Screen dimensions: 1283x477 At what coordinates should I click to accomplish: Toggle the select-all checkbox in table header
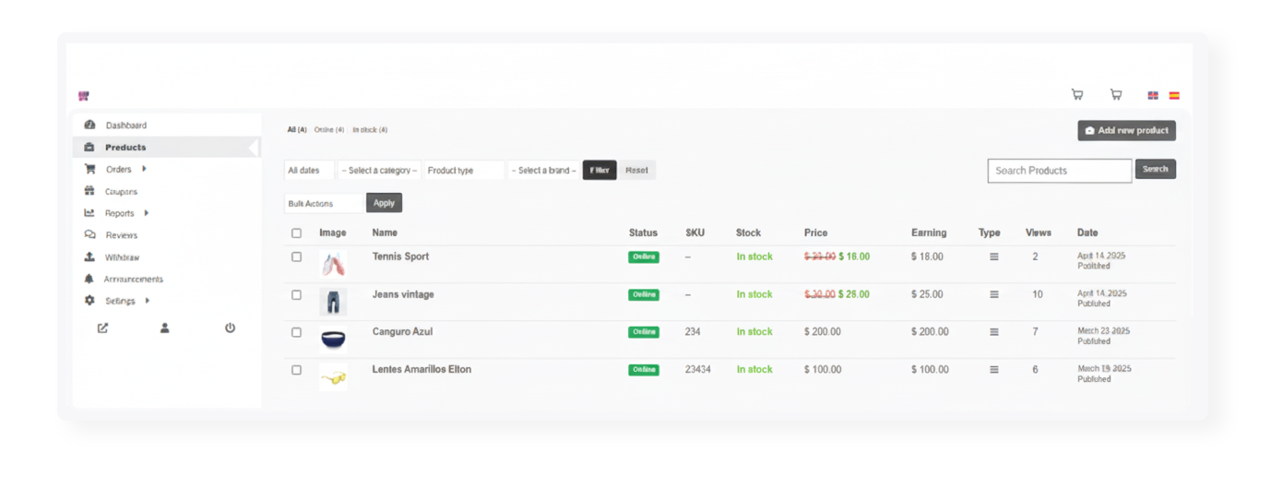click(x=296, y=233)
